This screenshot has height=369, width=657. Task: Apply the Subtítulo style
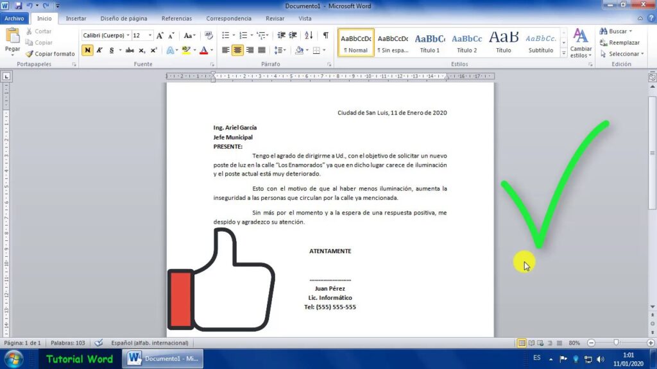pos(540,43)
